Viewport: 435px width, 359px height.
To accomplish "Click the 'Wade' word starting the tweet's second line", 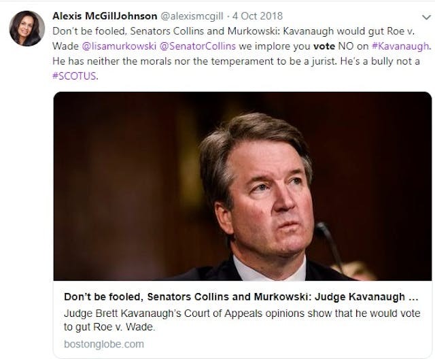I will 67,46.
